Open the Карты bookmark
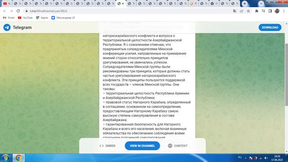The width and height of the screenshot is (288, 162). (42, 18)
